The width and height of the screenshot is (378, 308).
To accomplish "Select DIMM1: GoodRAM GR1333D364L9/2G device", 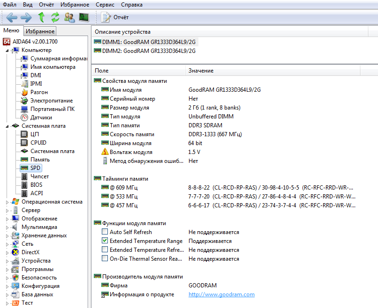I will tap(149, 42).
